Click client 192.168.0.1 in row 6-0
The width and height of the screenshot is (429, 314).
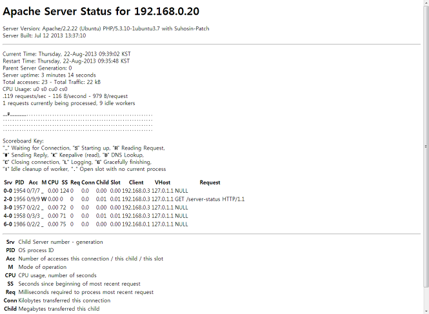[x=136, y=224]
